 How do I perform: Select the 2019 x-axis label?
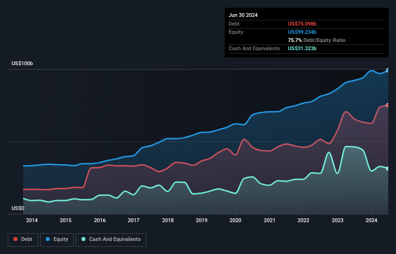click(202, 220)
